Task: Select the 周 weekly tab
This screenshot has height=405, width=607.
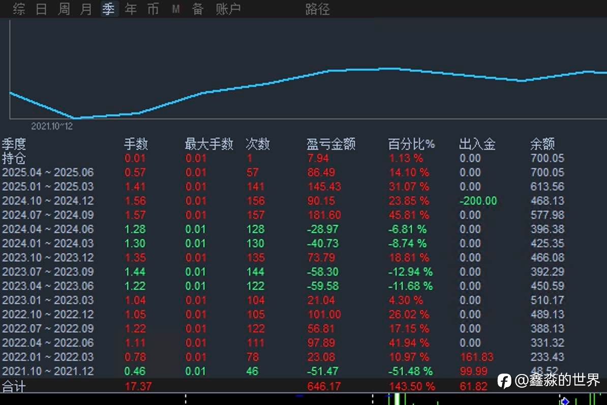Action: click(x=64, y=9)
